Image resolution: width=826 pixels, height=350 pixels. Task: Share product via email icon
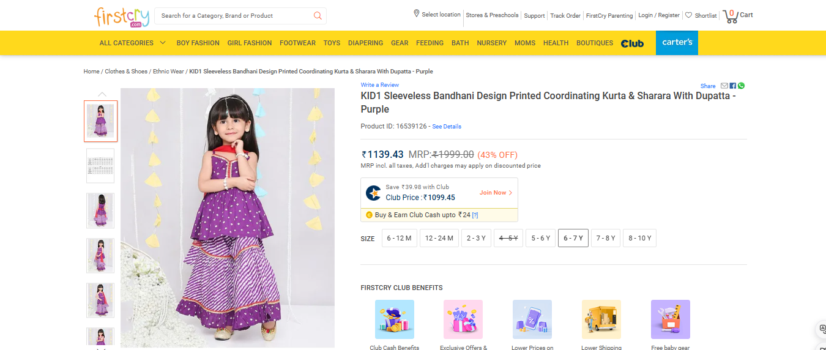(724, 86)
